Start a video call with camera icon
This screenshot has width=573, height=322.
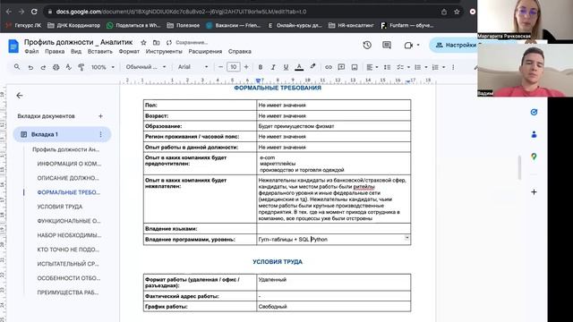[x=408, y=45]
